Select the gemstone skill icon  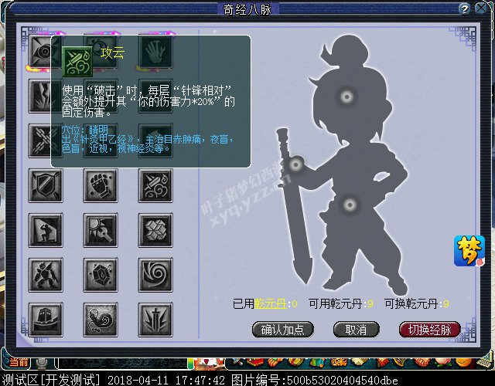click(x=101, y=275)
